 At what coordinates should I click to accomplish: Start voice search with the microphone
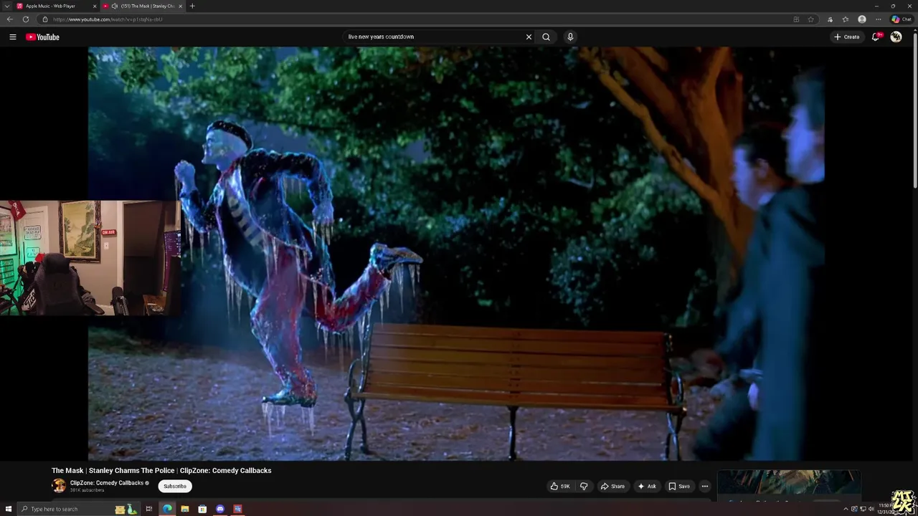570,37
